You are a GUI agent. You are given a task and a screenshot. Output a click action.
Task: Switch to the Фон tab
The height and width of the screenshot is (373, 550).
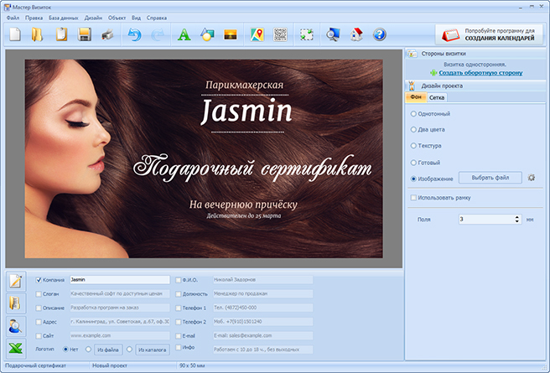(416, 97)
